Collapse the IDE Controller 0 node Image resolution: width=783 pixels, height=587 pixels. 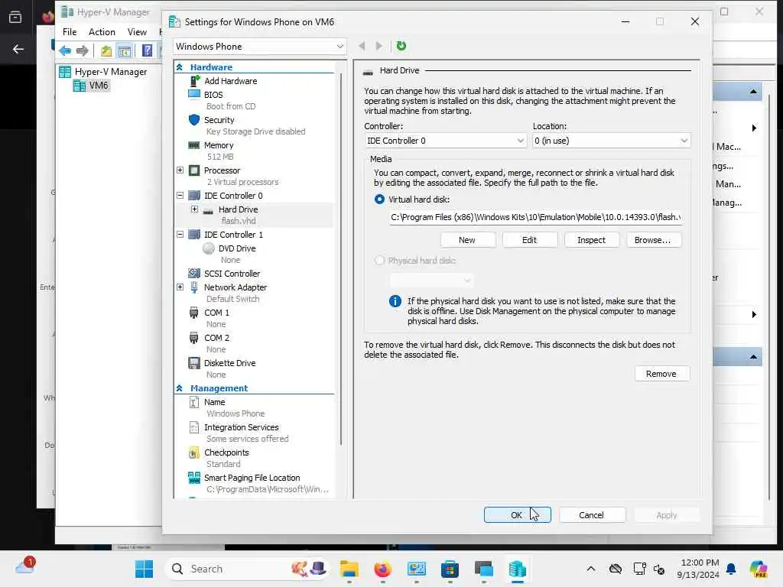click(180, 196)
